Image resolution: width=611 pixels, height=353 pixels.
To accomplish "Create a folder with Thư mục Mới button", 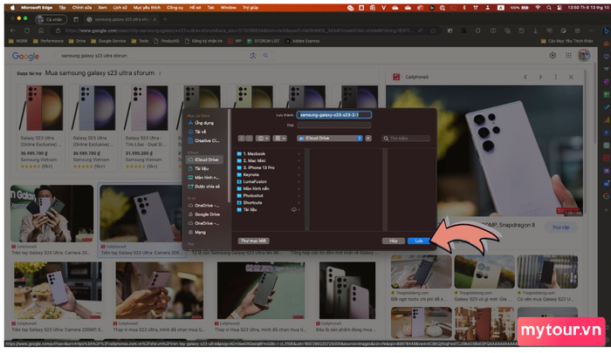I will (x=253, y=241).
